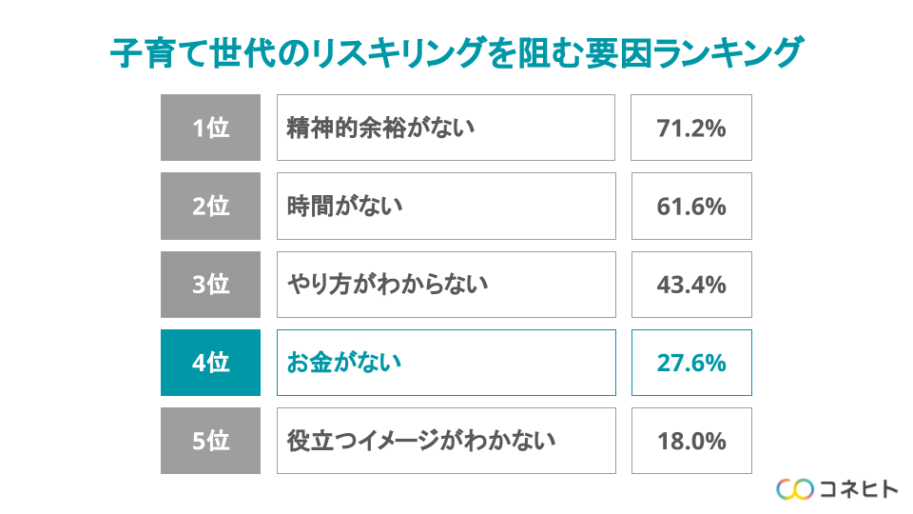The height and width of the screenshot is (514, 913).
Task: Click the 61.6% percentage box
Action: 691,206
